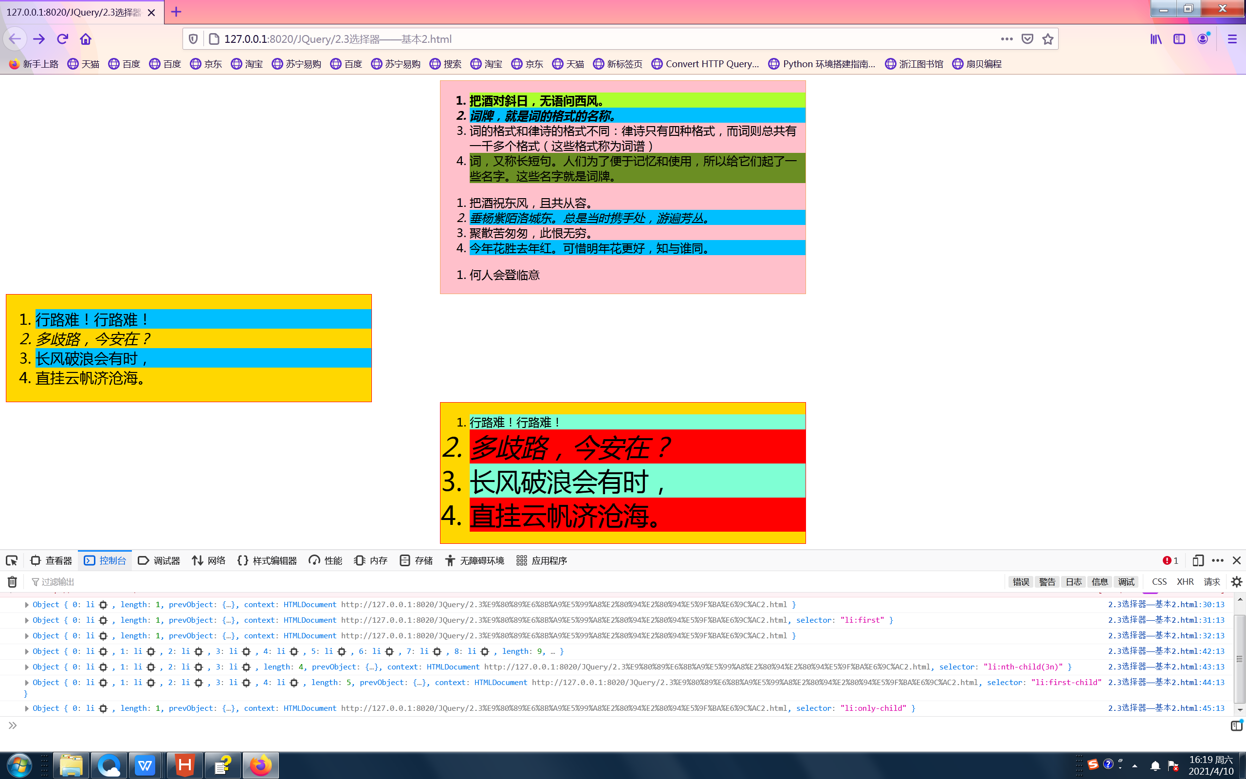Viewport: 1246px width, 779px height.
Task: Click the element picker icon in devtools
Action: 12,560
